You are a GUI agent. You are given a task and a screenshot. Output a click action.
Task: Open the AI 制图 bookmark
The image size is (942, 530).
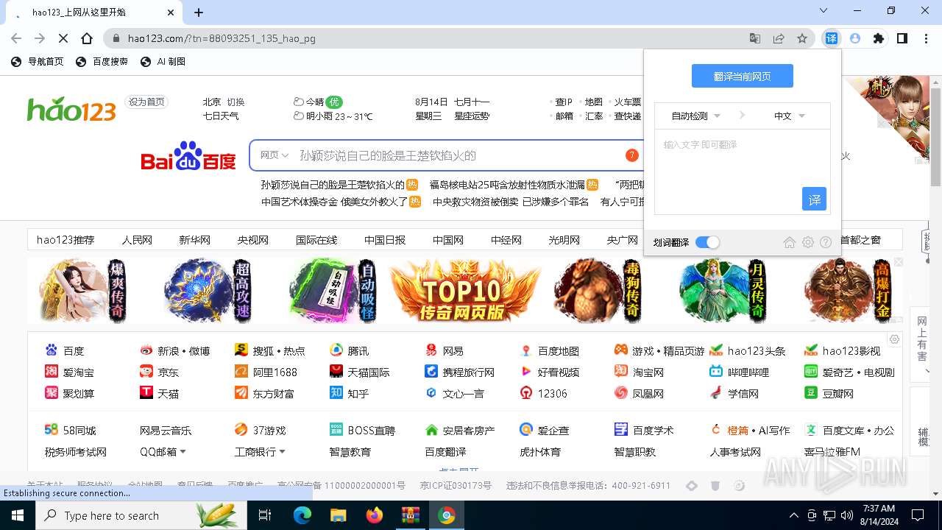pyautogui.click(x=163, y=62)
